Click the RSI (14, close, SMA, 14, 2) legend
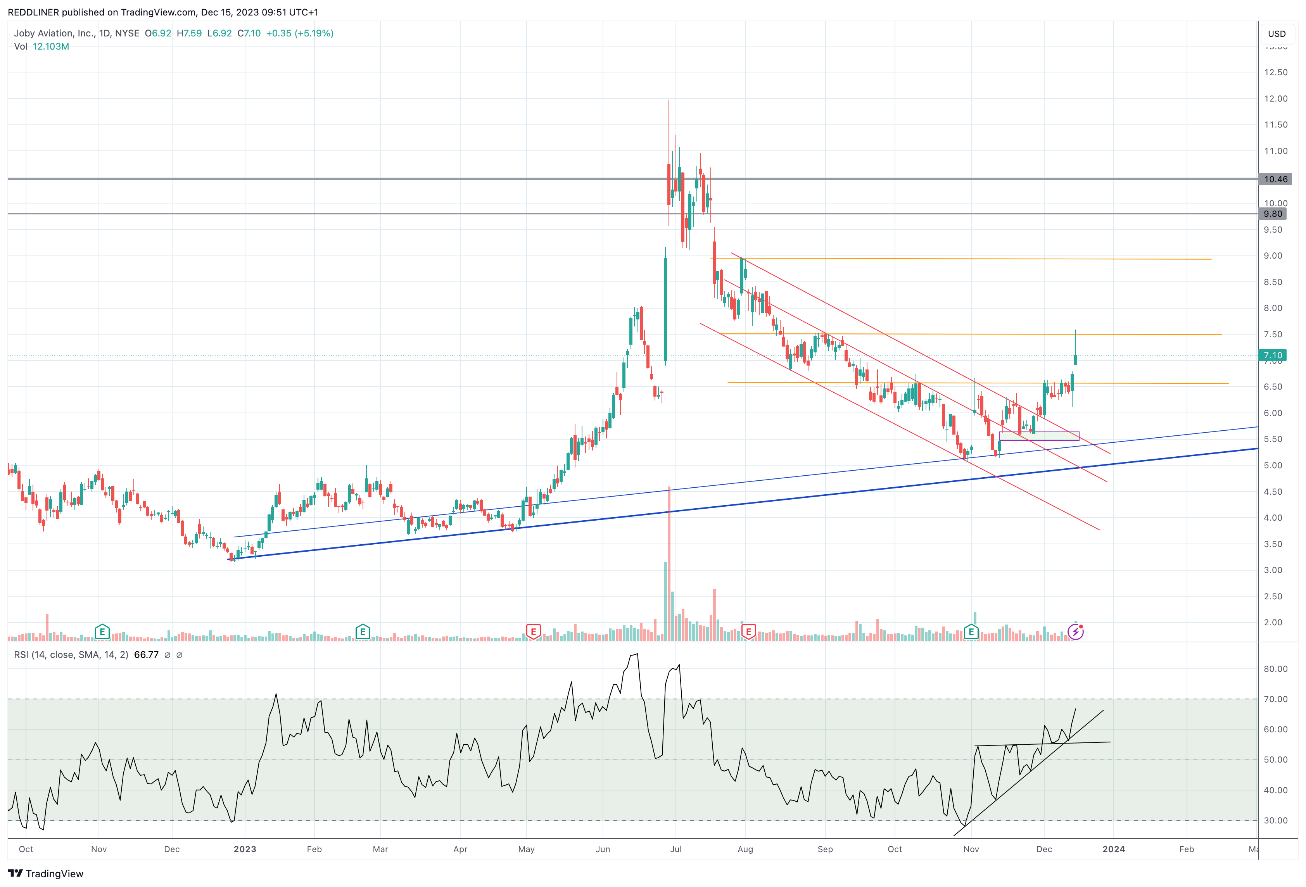 [71, 655]
